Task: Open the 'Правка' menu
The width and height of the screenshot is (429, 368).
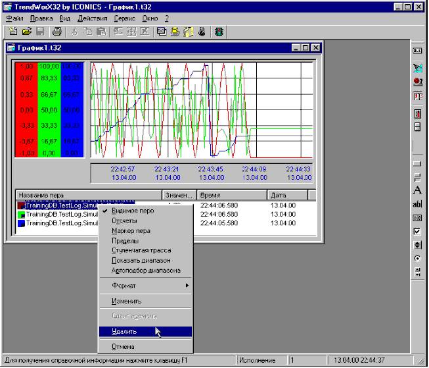Action: click(41, 18)
